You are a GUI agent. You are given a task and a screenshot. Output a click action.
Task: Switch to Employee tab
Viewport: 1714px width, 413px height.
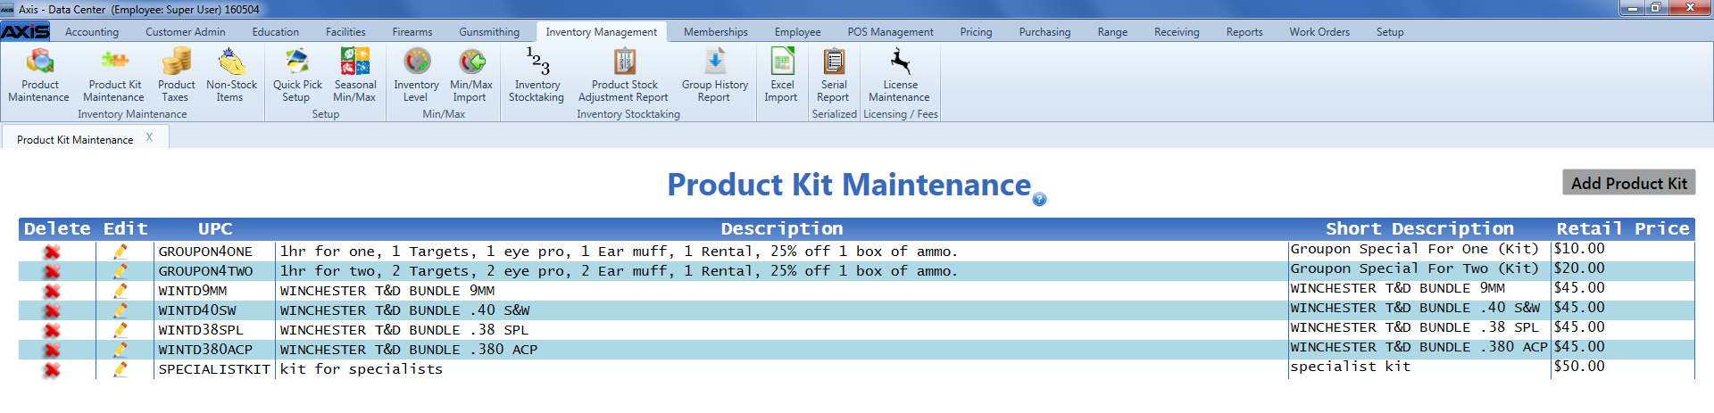[x=798, y=32]
